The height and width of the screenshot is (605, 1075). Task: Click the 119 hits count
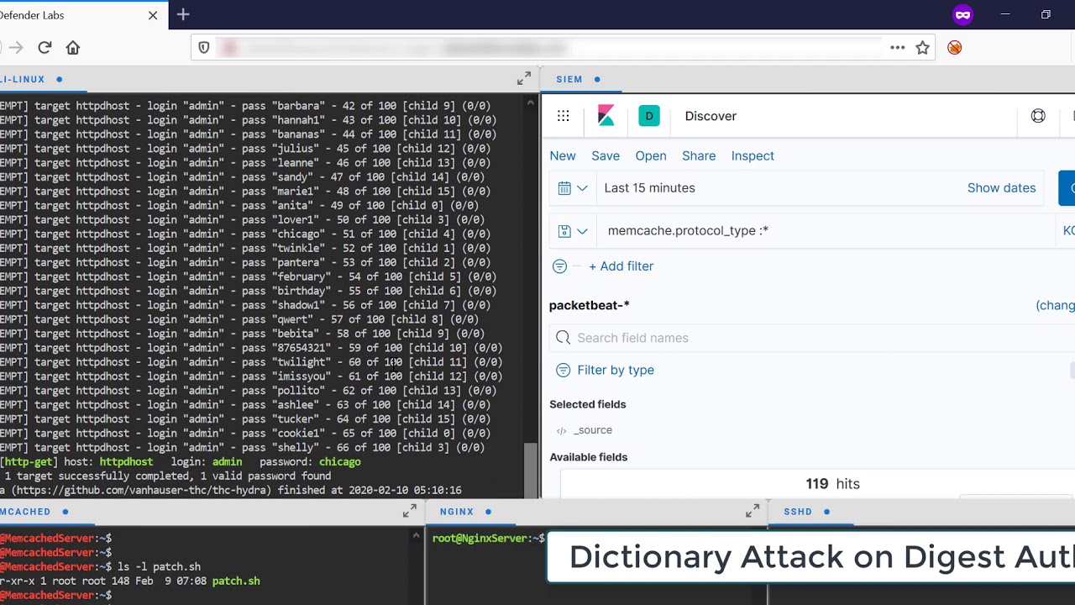(x=832, y=484)
